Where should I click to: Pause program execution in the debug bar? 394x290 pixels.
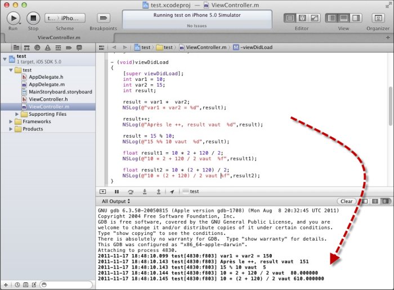coord(117,192)
